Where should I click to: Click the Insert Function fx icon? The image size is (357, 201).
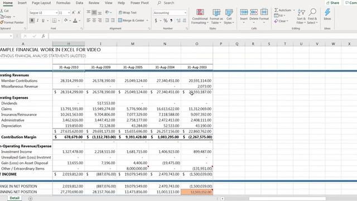coord(43,36)
